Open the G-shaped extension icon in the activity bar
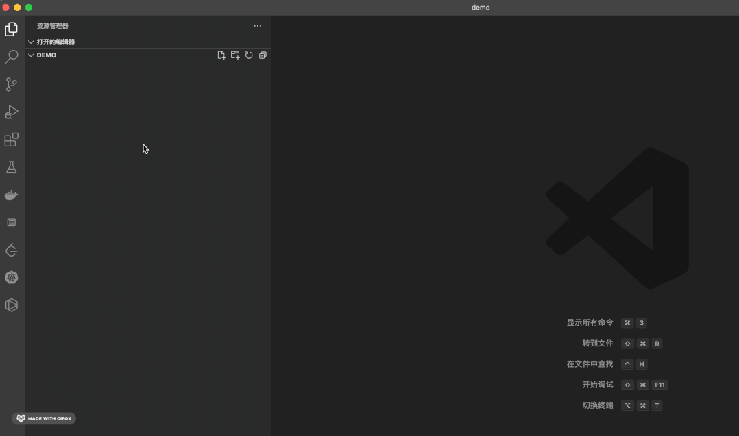Screen dimensions: 739x436 point(11,250)
